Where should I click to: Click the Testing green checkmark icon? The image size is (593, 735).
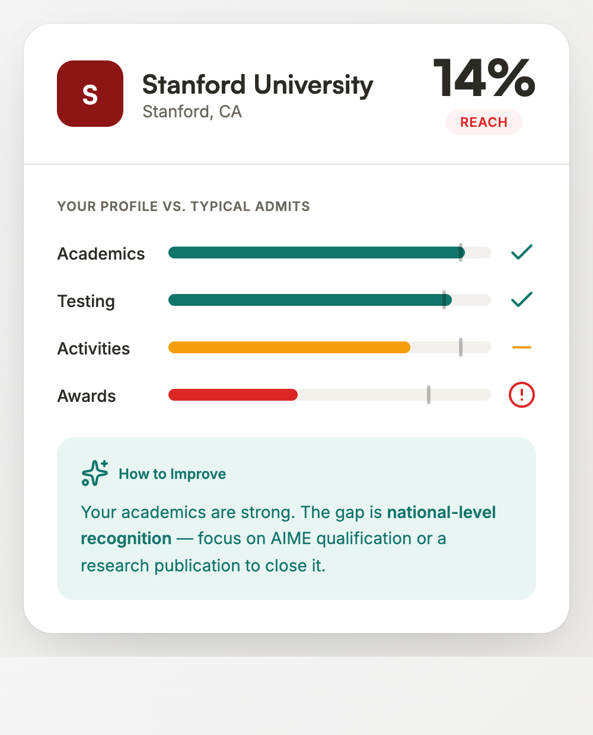[522, 300]
